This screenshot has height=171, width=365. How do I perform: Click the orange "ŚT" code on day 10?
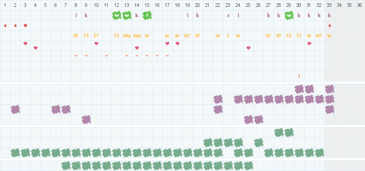click(x=96, y=36)
